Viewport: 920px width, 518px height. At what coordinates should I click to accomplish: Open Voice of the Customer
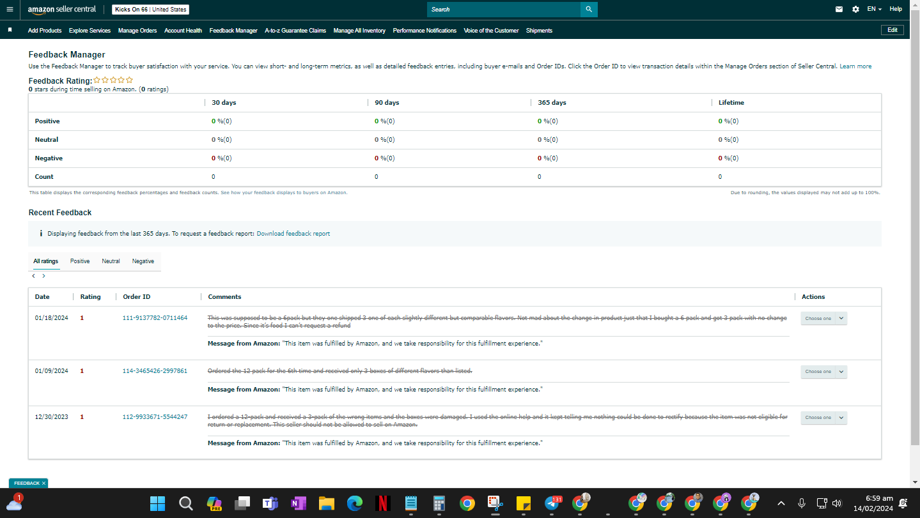pyautogui.click(x=491, y=31)
